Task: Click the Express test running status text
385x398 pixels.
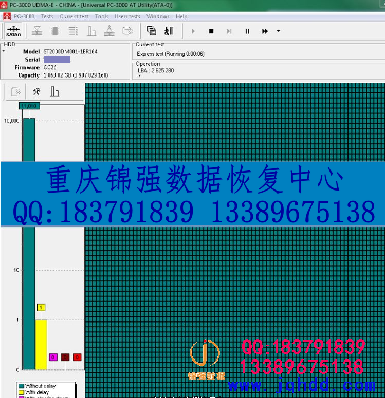Action: 171,54
